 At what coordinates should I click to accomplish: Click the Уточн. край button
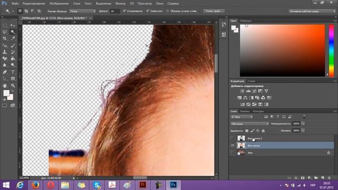(x=214, y=11)
